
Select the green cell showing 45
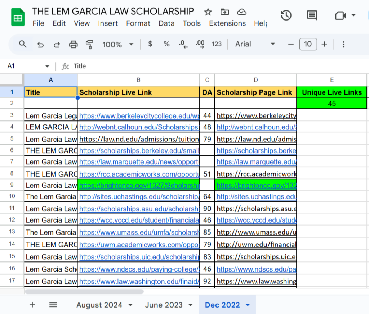(332, 104)
